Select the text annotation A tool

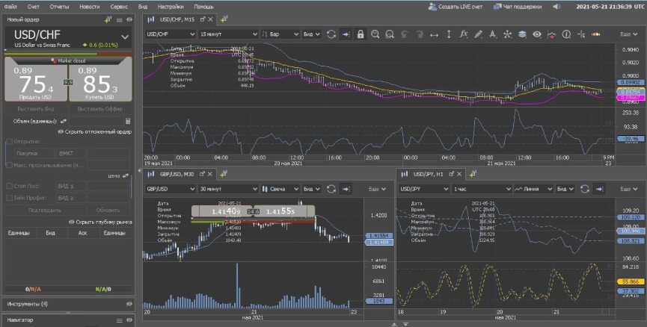click(x=493, y=34)
